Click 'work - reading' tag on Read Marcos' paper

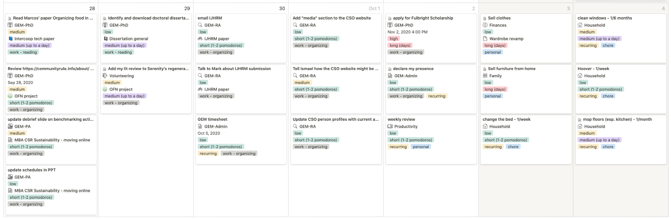pyautogui.click(x=23, y=52)
